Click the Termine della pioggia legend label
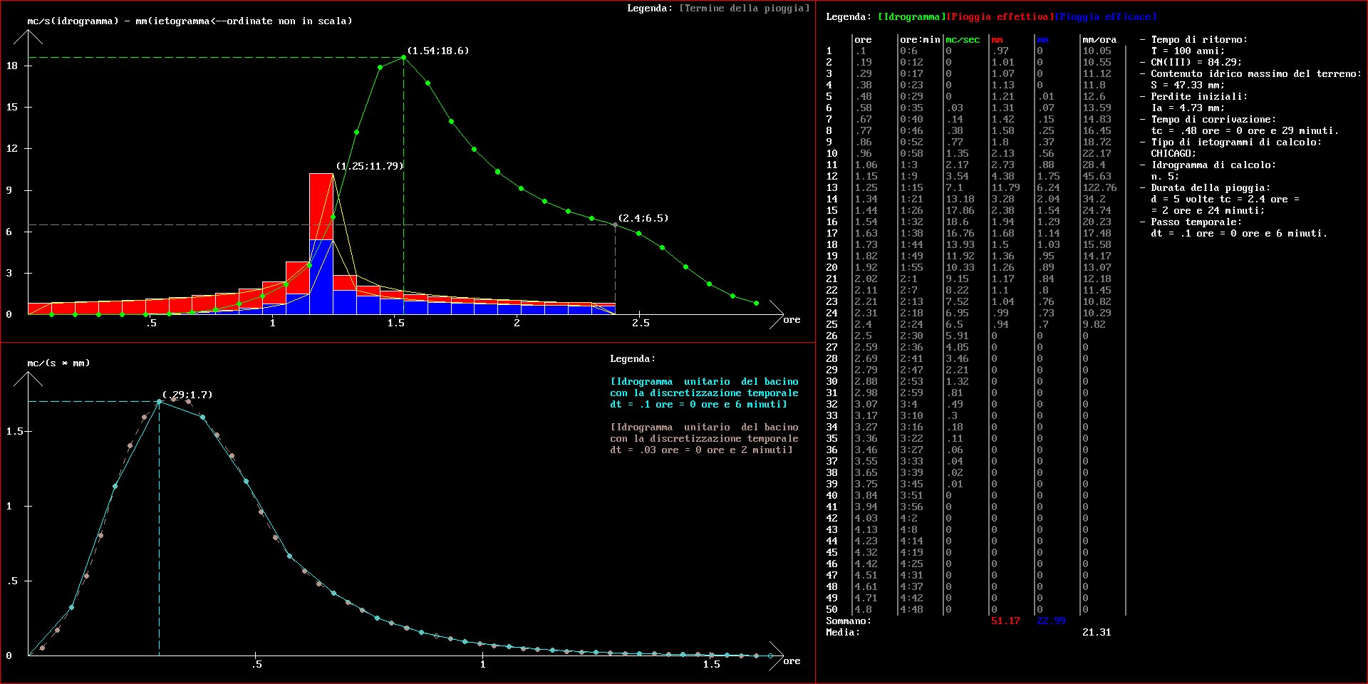Viewport: 1368px width, 684px height. pos(744,9)
